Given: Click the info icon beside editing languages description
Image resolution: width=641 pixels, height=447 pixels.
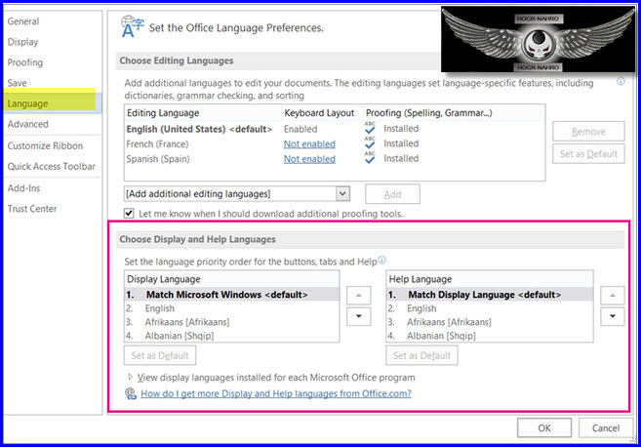Looking at the screenshot, I should tap(621, 83).
